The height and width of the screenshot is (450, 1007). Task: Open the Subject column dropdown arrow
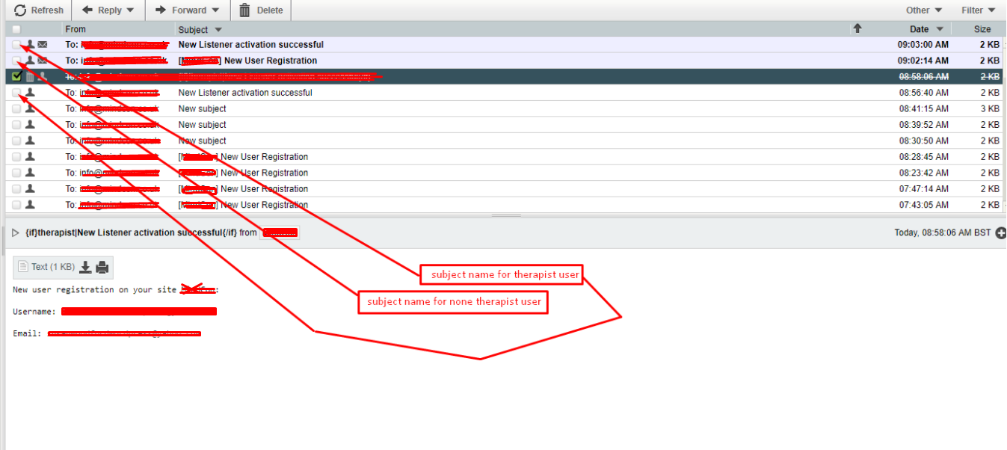(x=218, y=30)
